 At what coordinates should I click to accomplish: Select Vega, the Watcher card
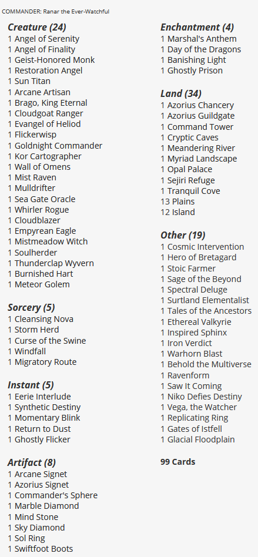202,407
